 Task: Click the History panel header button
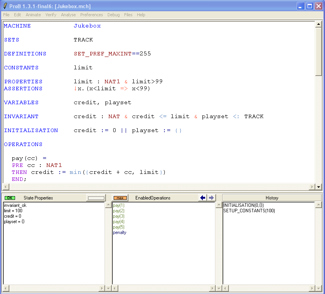click(271, 198)
